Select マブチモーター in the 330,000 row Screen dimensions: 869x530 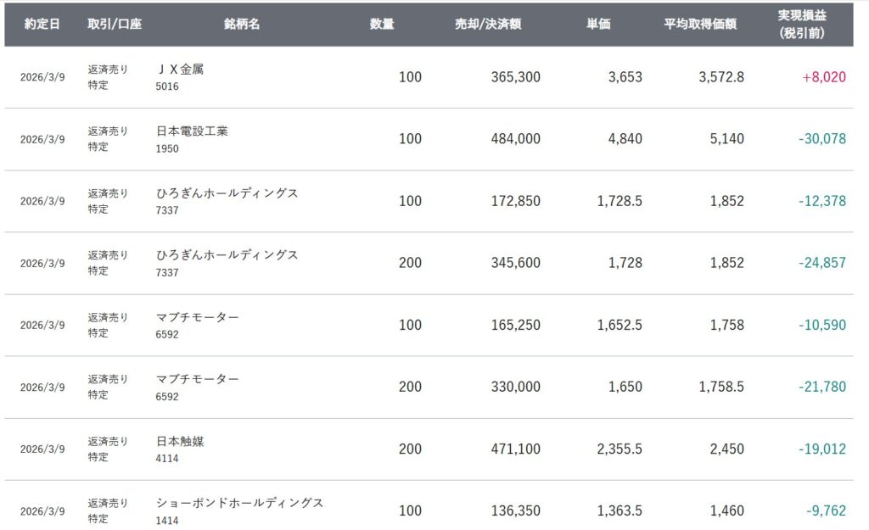[x=198, y=379]
